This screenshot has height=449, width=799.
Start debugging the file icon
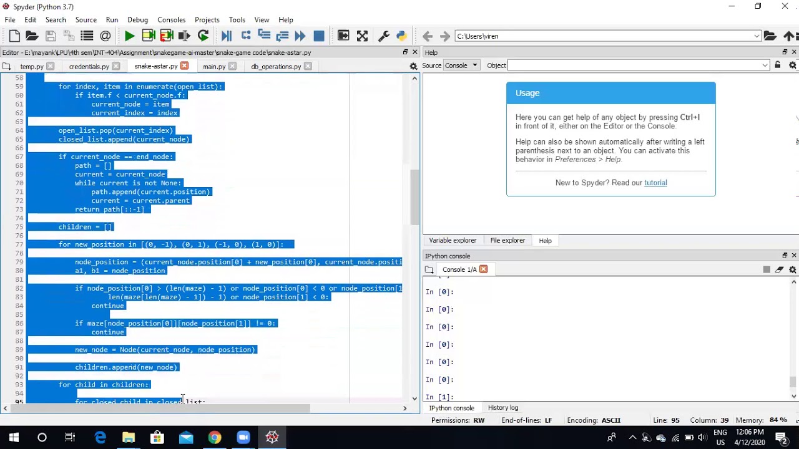pyautogui.click(x=227, y=36)
